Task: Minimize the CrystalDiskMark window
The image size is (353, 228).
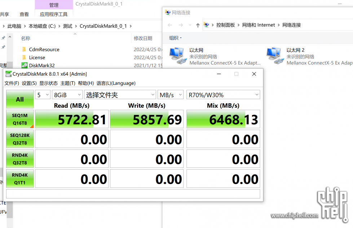Action: point(219,74)
